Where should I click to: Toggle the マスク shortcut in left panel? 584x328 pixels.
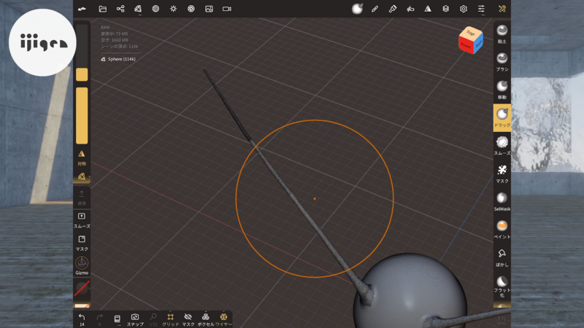[82, 243]
